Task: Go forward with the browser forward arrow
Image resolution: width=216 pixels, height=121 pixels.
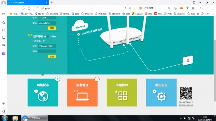Action: (x=17, y=8)
